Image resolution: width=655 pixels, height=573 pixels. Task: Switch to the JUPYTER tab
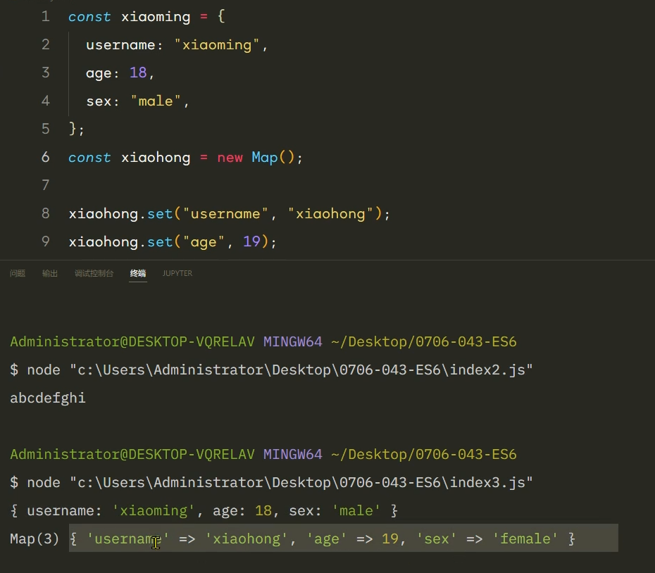pos(177,273)
